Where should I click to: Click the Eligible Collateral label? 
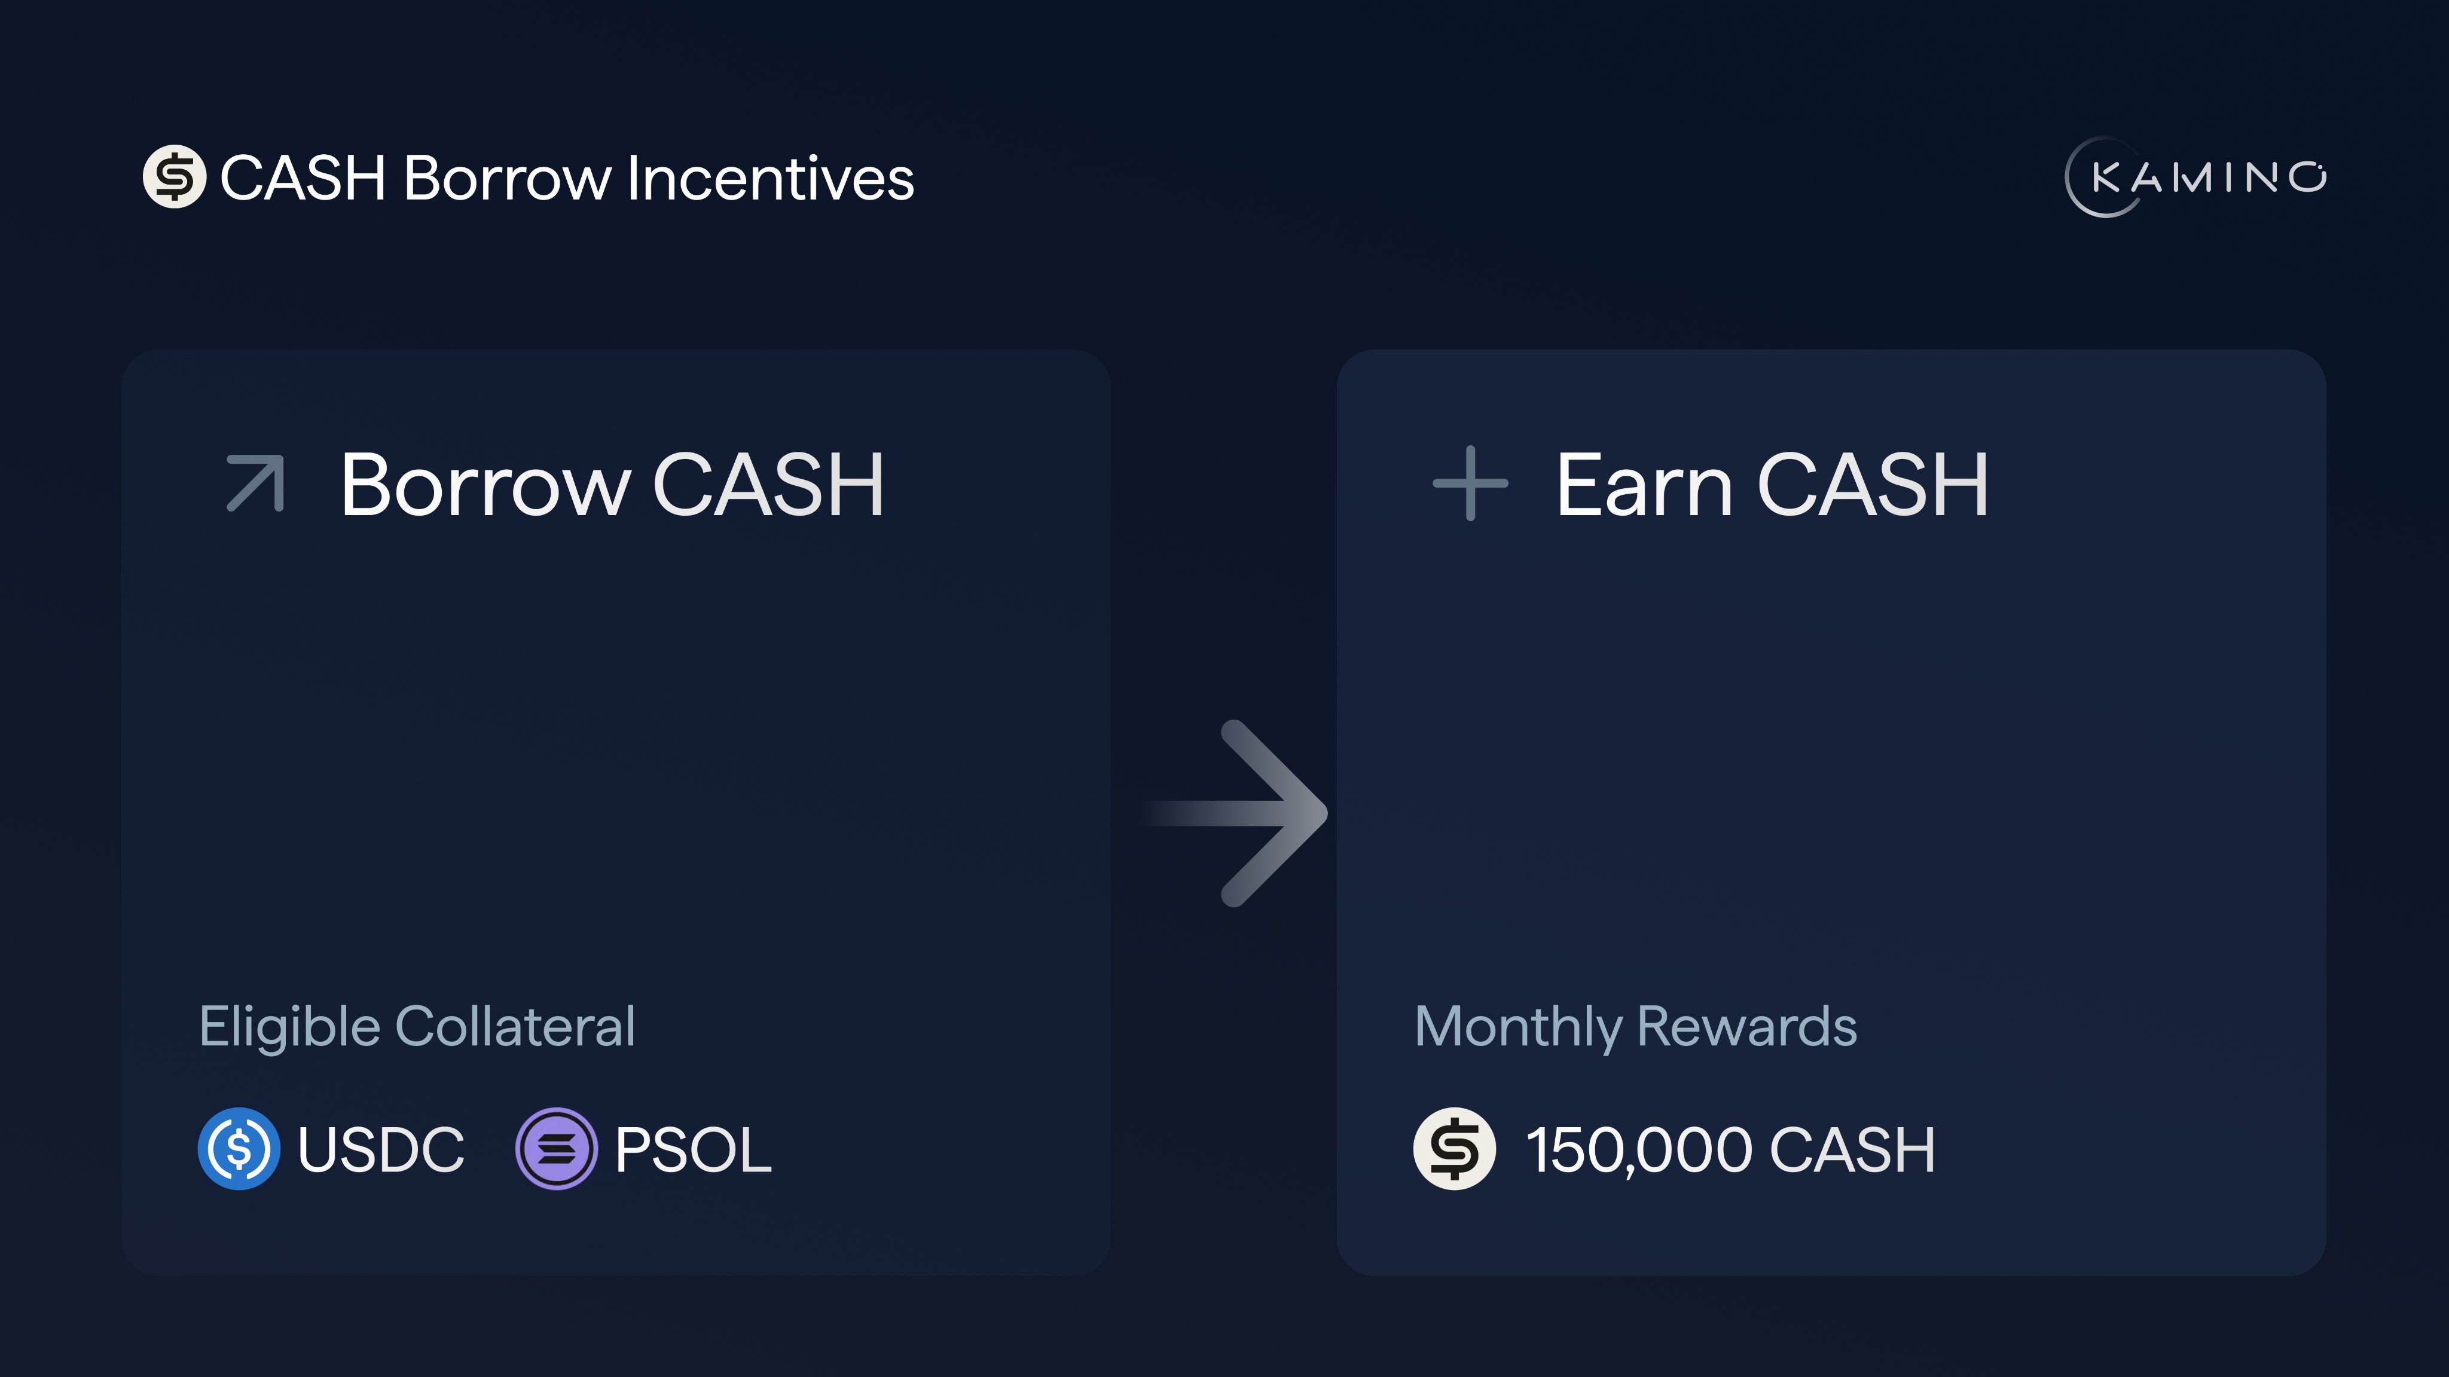[416, 1026]
